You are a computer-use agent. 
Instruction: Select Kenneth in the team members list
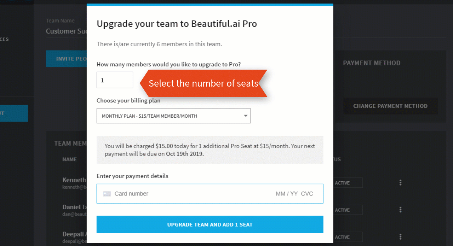click(x=74, y=180)
